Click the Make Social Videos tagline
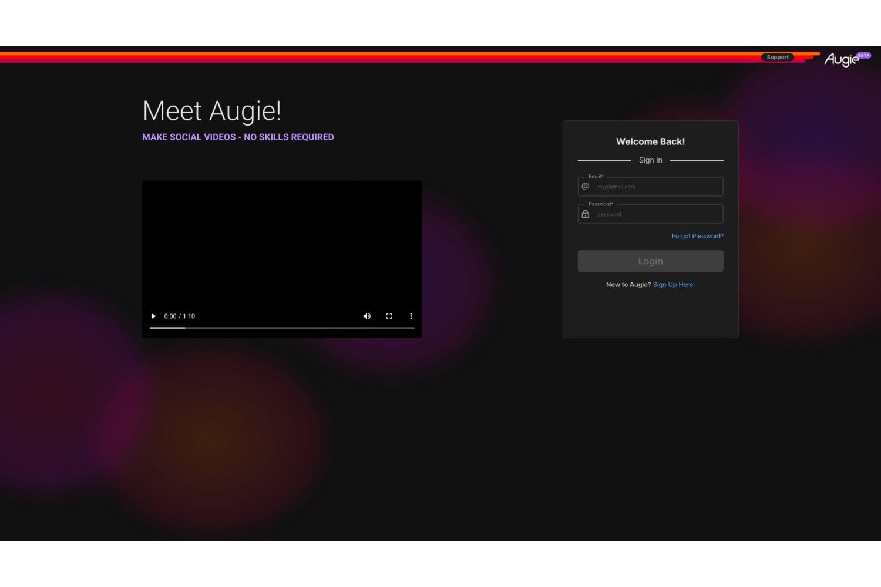881x587 pixels. click(238, 137)
